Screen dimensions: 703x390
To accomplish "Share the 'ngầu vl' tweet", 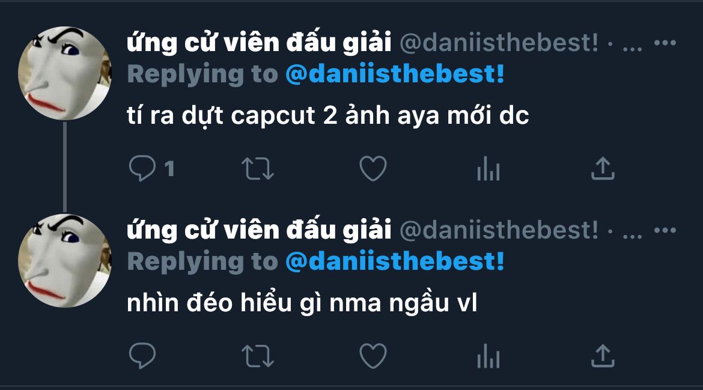I will pos(603,356).
